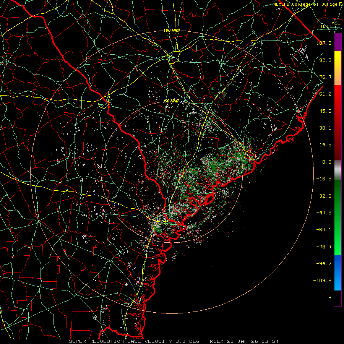Click the 107.8 value on velocity scale
344x344 pixels.
[x=324, y=43]
